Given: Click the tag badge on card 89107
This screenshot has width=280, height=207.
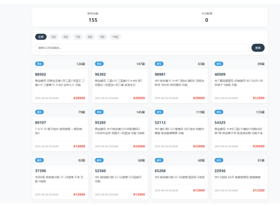Looking at the screenshot, I should [40, 112].
